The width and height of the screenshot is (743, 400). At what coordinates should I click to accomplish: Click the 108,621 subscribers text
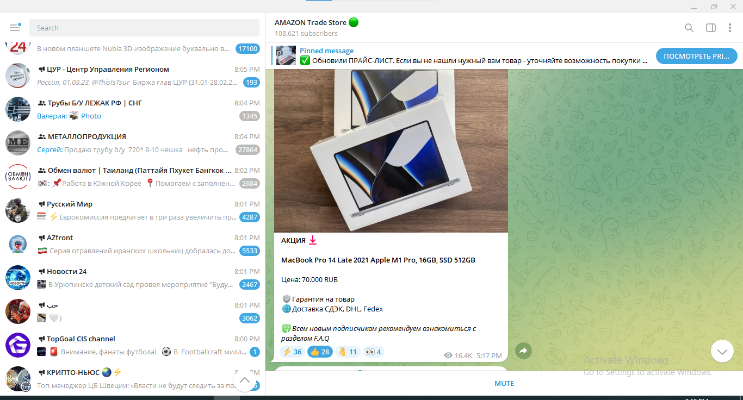tap(306, 34)
